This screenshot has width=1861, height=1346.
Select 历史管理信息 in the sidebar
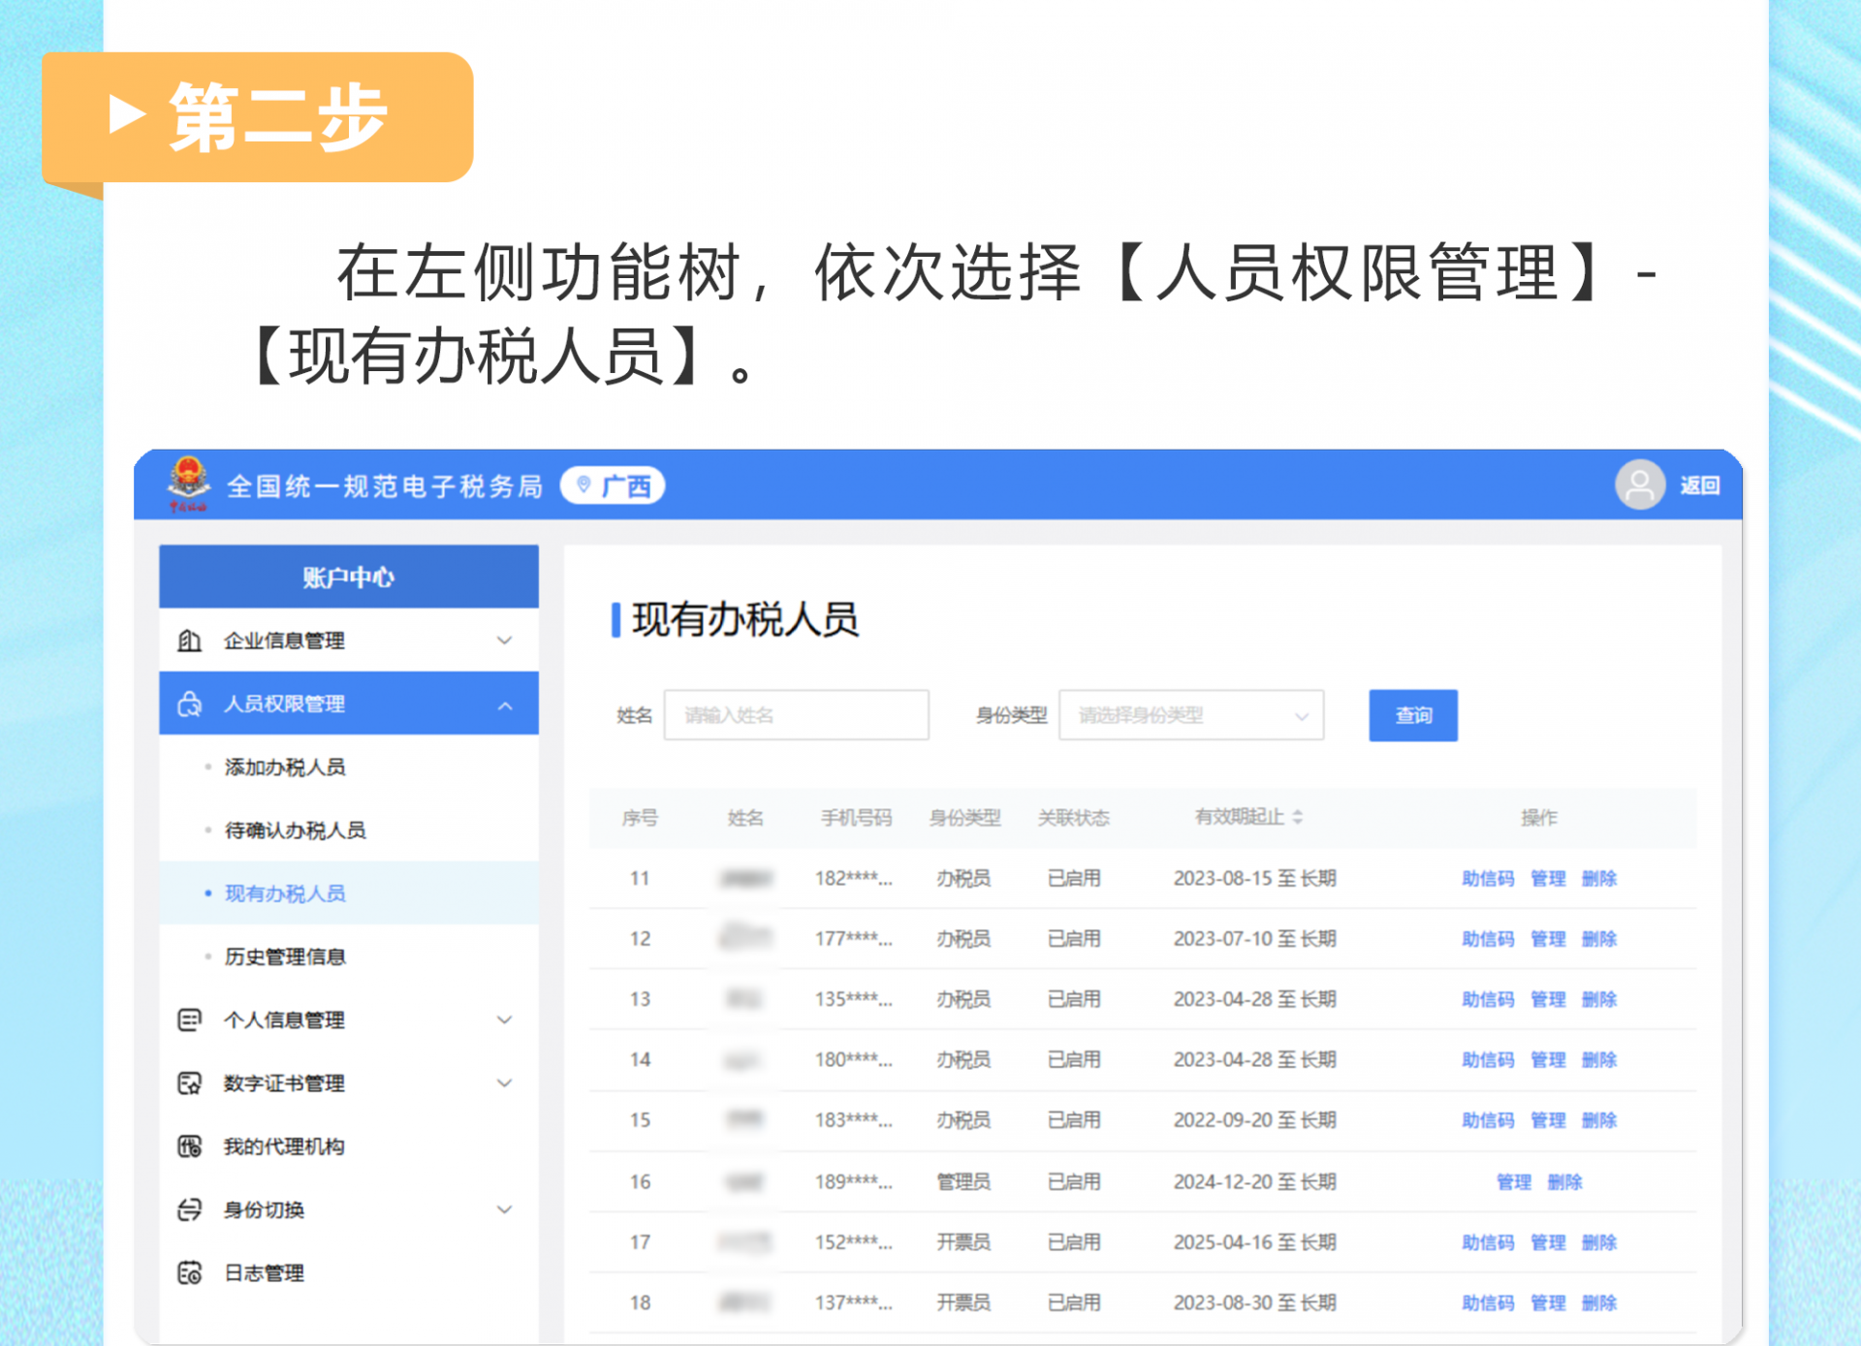pyautogui.click(x=285, y=956)
